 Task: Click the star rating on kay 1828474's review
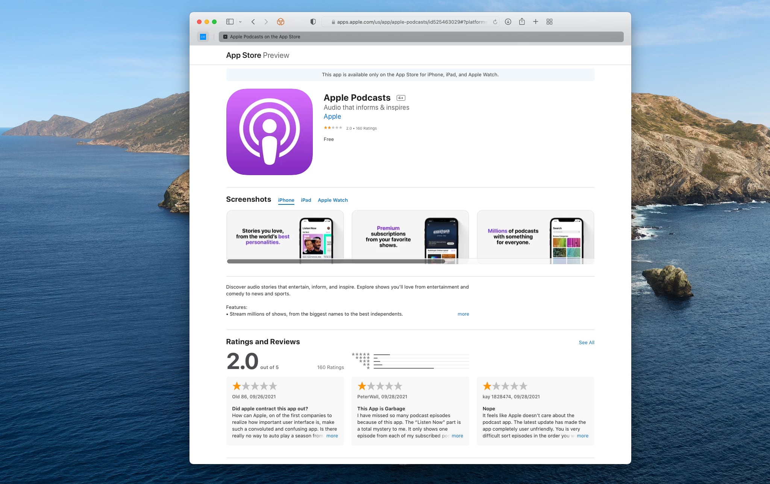tap(505, 386)
